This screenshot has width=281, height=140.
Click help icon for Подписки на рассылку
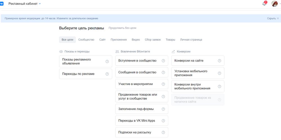pos(163,132)
